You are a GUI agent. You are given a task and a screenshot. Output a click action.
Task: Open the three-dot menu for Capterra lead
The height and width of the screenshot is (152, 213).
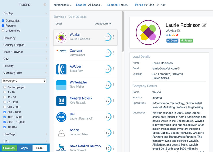[x=113, y=53]
